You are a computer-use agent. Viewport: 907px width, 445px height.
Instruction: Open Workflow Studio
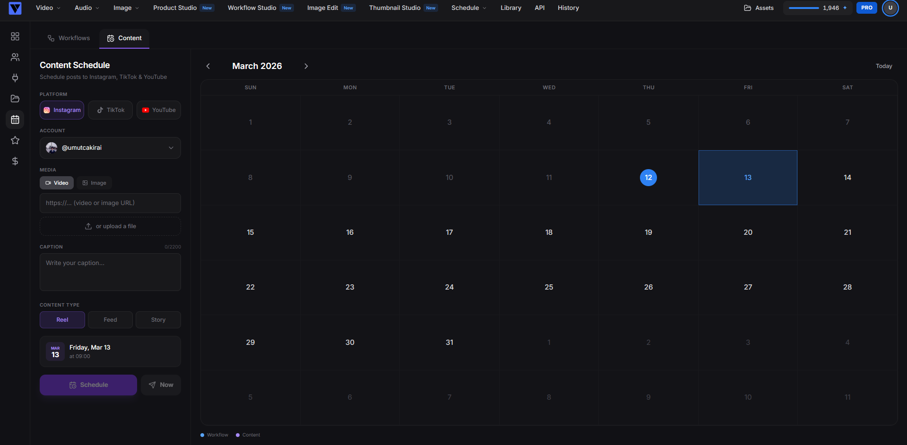(x=260, y=8)
